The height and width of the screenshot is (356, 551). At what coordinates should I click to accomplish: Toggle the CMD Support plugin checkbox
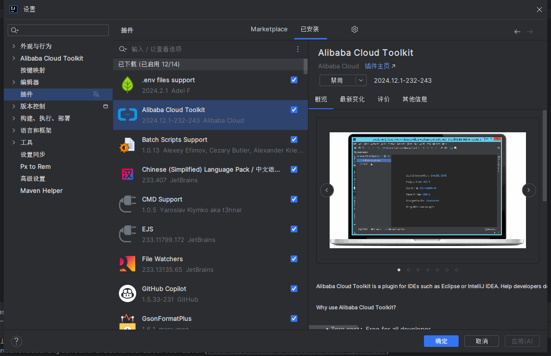point(294,199)
